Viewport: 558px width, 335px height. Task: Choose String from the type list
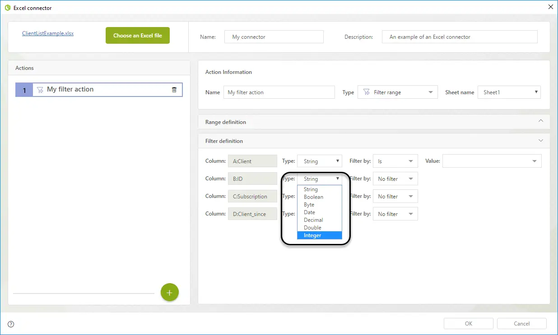320,189
